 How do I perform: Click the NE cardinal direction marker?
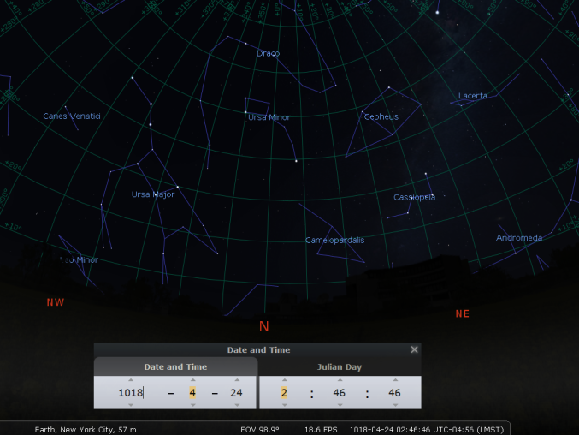pyautogui.click(x=463, y=313)
